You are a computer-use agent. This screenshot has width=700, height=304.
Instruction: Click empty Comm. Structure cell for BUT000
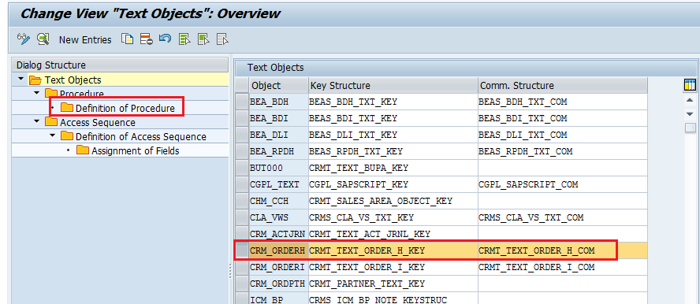coord(562,168)
